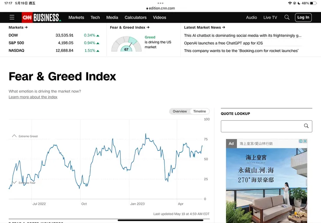Click Learn more about the index
Viewport: 321px width, 223px height.
coord(33,97)
